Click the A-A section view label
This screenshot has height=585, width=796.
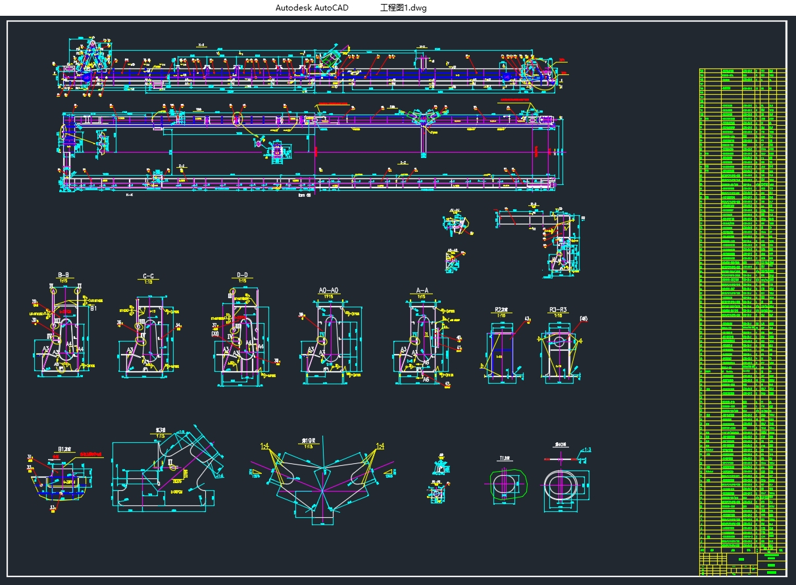pos(422,290)
